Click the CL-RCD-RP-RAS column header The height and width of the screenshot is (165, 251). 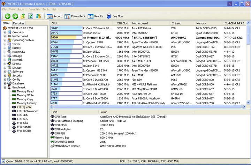[x=234, y=23]
